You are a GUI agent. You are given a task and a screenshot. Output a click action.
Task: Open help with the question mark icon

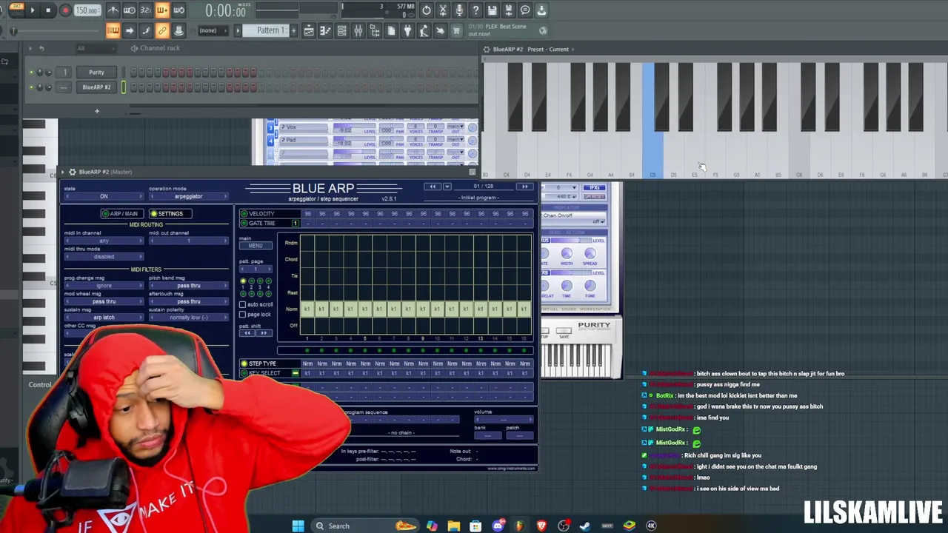[x=475, y=10]
